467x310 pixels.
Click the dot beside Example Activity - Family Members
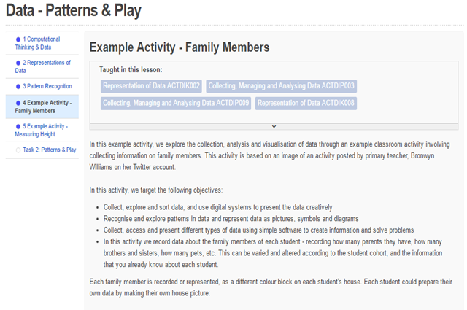click(18, 103)
